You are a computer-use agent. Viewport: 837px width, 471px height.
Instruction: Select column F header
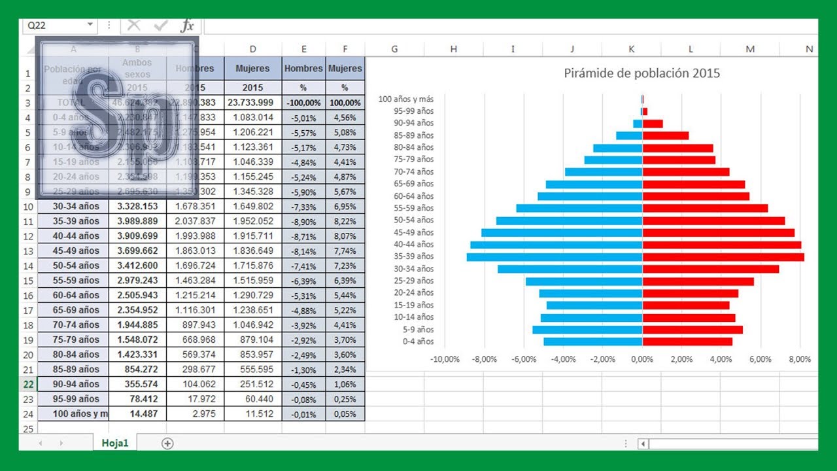(345, 49)
